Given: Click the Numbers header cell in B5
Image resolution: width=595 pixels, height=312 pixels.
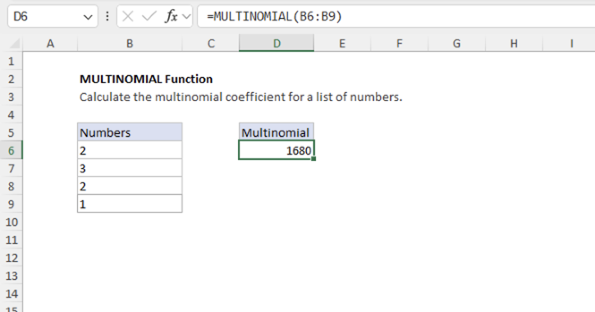Looking at the screenshot, I should click(x=129, y=132).
